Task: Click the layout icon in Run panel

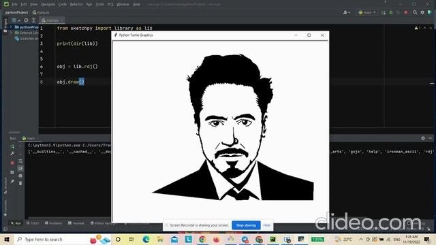Action: 12,172
